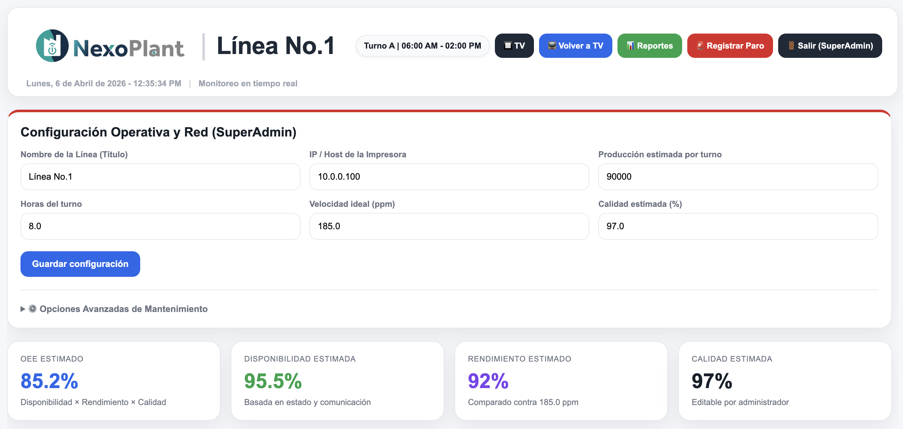Click the Horas del turno input
Viewport: 903px width, 429px height.
[x=160, y=226]
